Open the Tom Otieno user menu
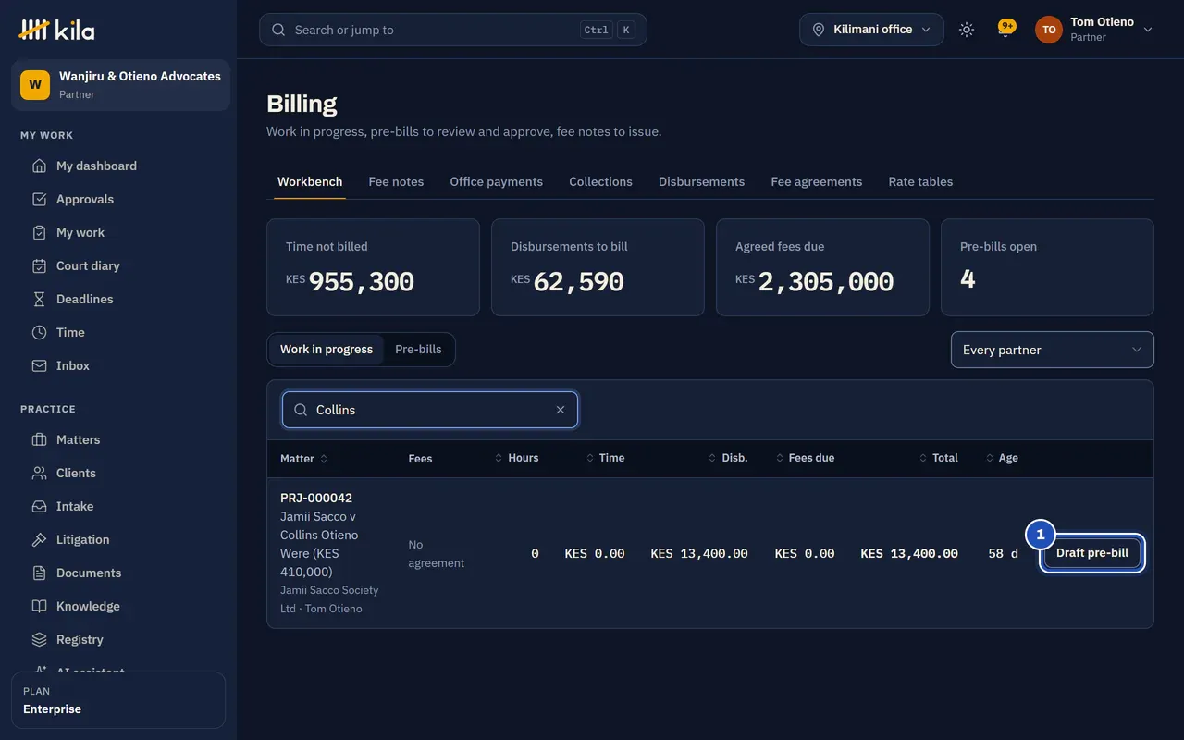Screen dimensions: 1184x740 [1094, 30]
